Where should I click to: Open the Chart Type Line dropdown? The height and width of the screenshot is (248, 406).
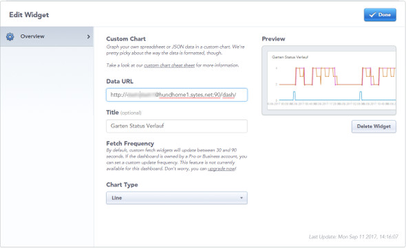tap(177, 198)
